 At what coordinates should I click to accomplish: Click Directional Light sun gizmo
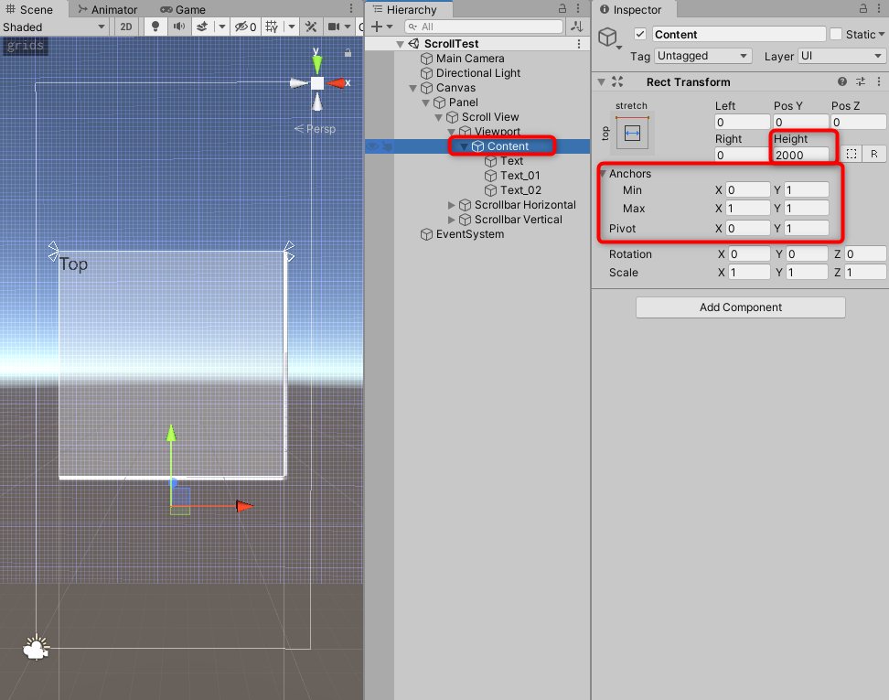click(x=37, y=647)
